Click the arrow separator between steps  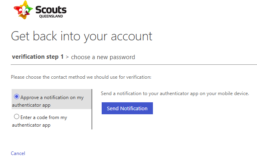(67, 57)
